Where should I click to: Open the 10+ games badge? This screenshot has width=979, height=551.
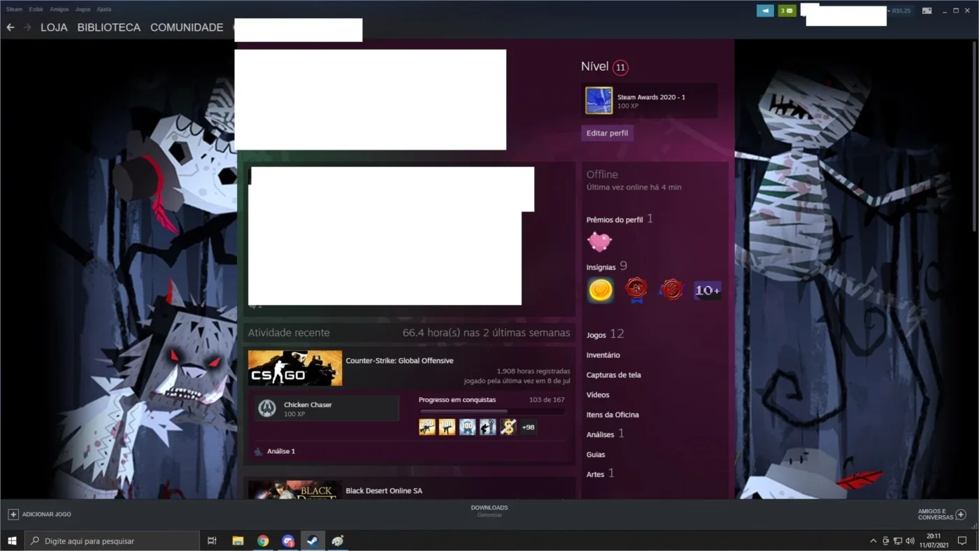[x=708, y=290]
